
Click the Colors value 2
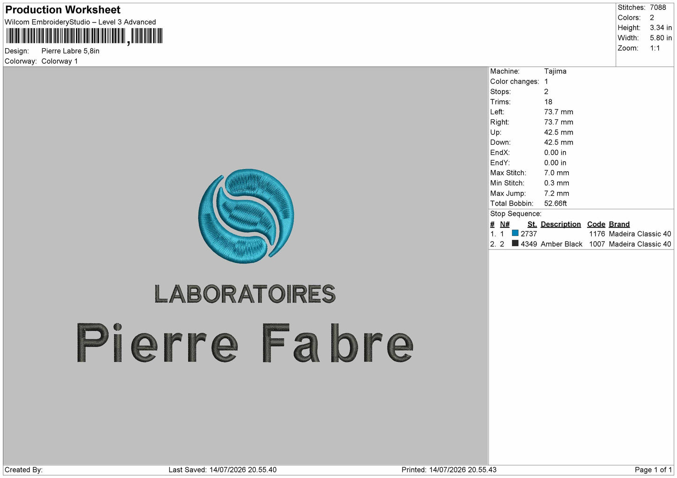(652, 18)
